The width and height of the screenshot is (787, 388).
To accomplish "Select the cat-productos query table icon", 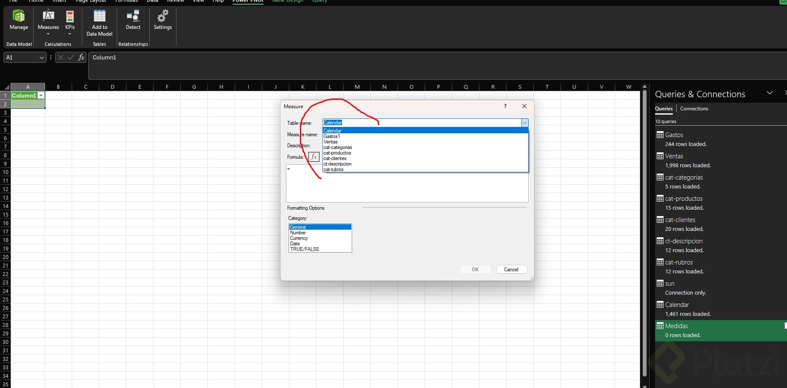I will (x=660, y=198).
